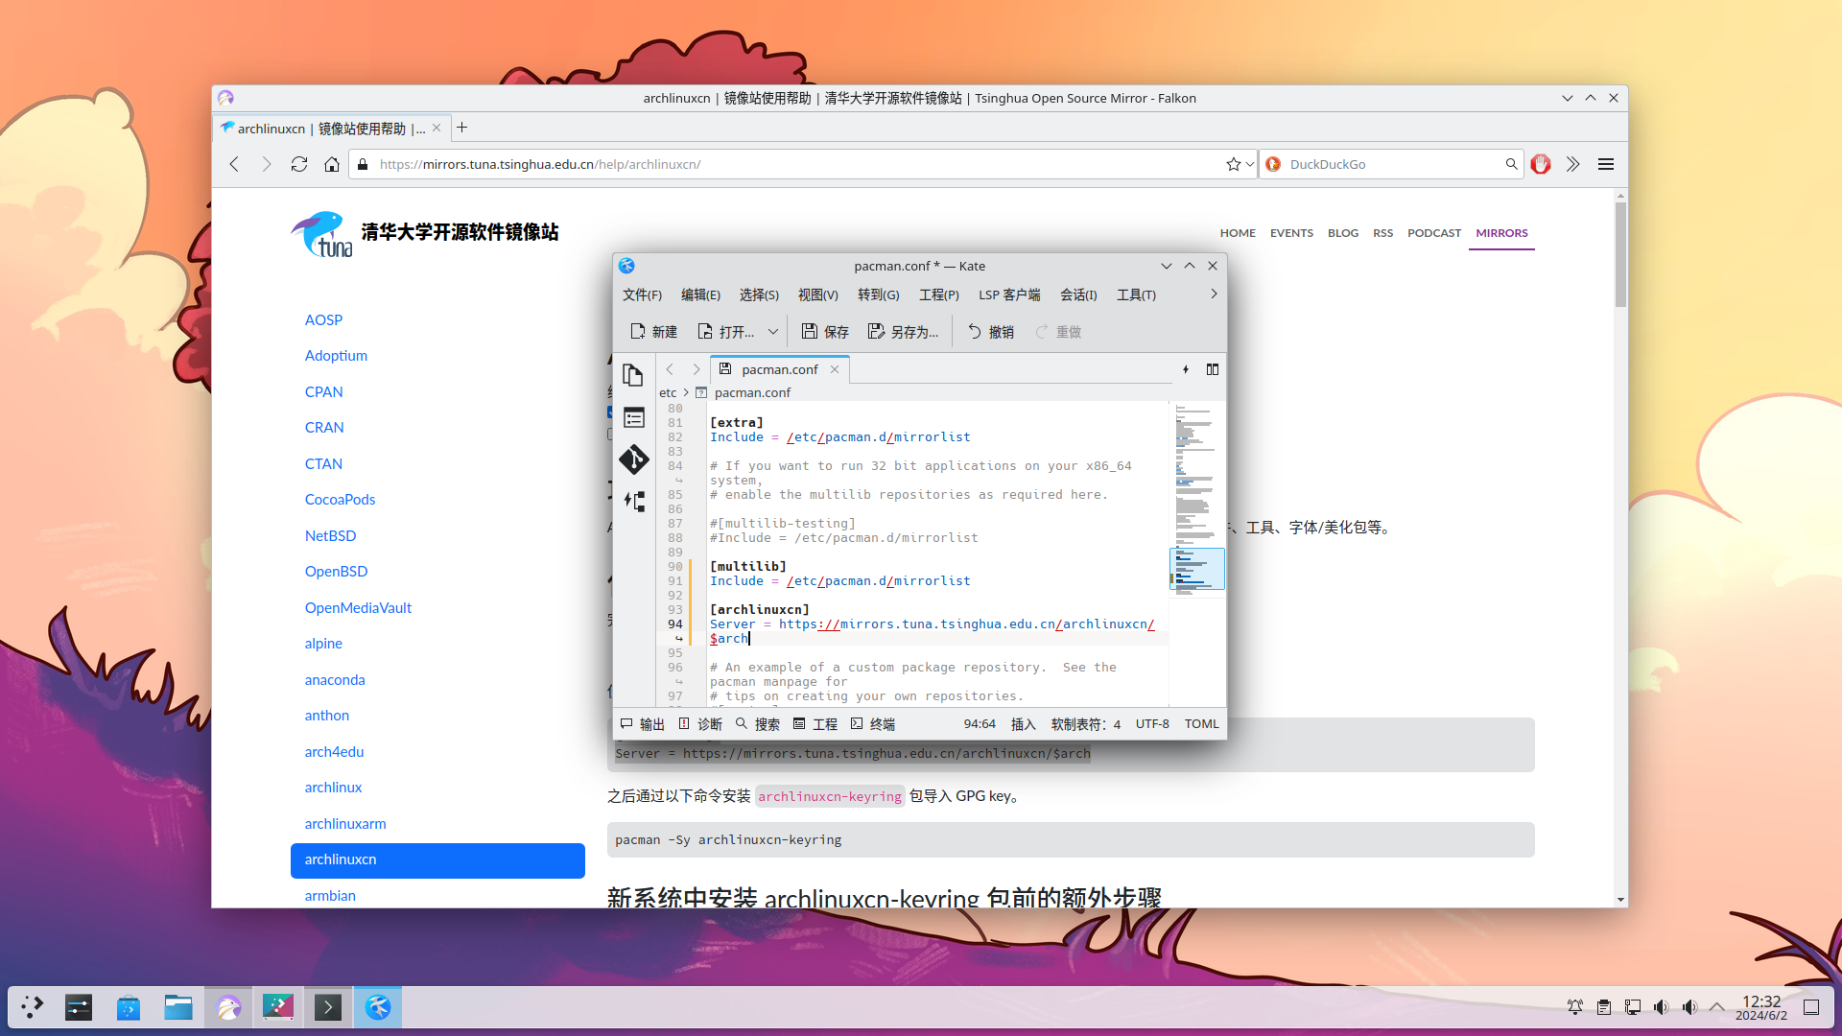Open the archlinux link in the mirror list
Viewport: 1842px width, 1036px height.
[x=333, y=788]
